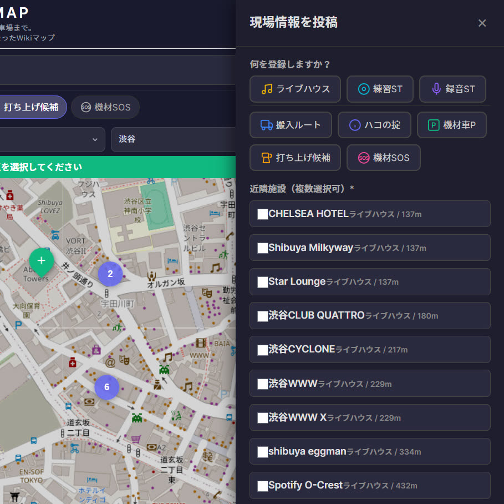Click the 渋谷 area search field
The height and width of the screenshot is (504, 504).
coord(174,139)
